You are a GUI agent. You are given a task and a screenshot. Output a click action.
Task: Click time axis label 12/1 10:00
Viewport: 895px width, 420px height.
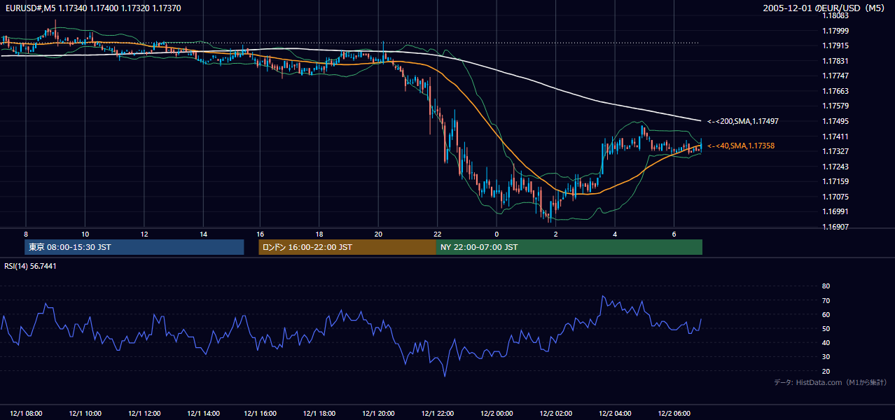point(85,413)
